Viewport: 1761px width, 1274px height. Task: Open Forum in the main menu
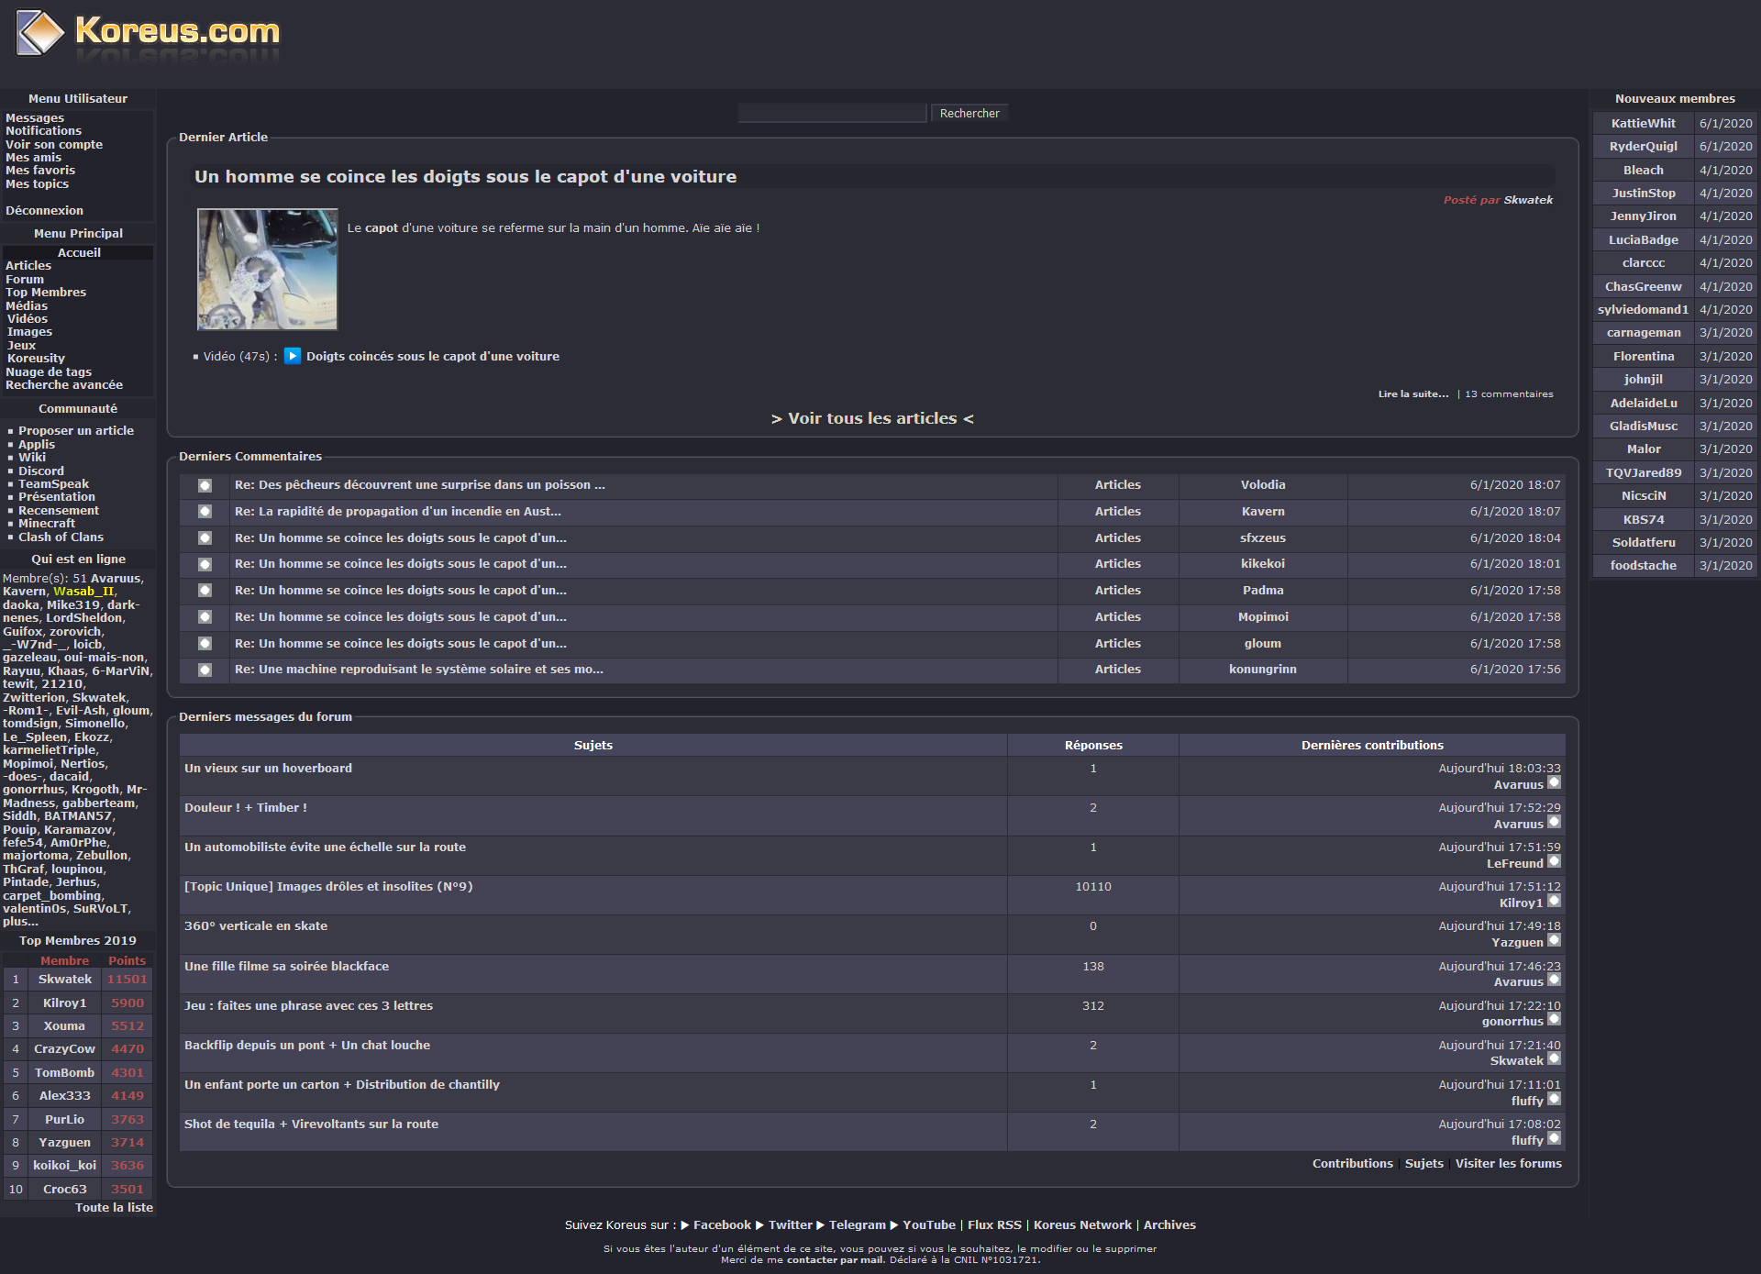(x=25, y=279)
